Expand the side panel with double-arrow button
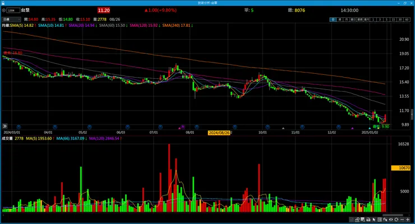 (4, 126)
